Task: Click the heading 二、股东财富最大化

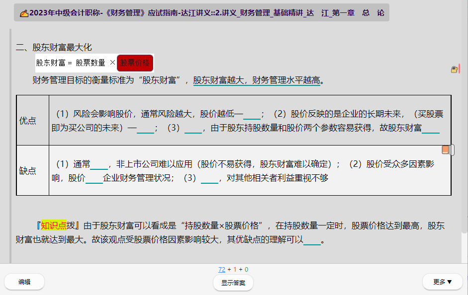Action: point(54,47)
